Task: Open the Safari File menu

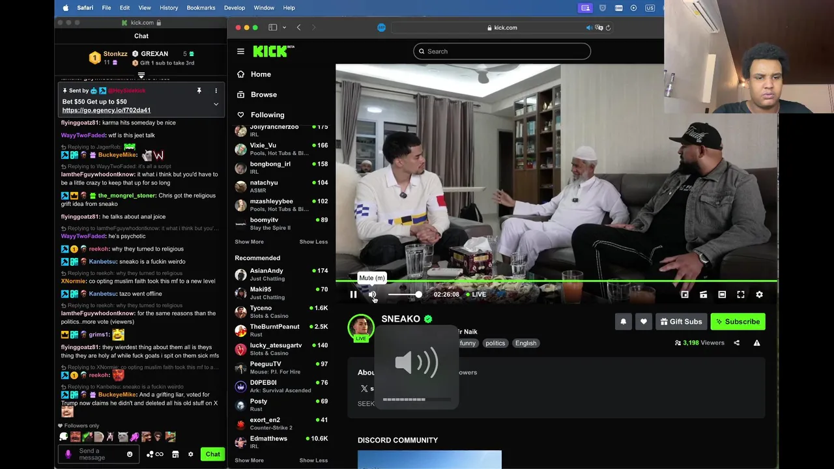Action: pos(106,8)
